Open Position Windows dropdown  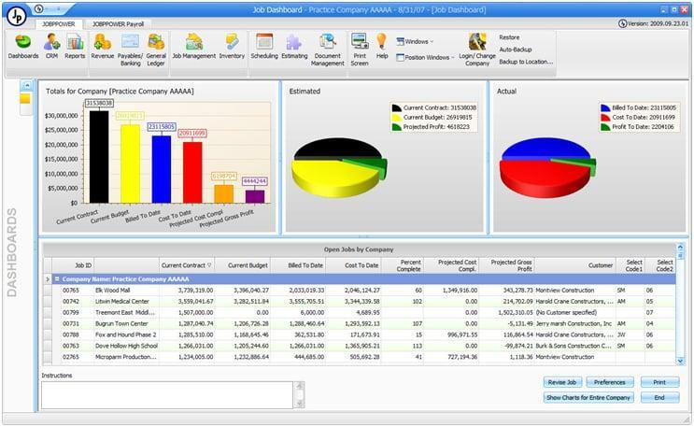coord(425,57)
